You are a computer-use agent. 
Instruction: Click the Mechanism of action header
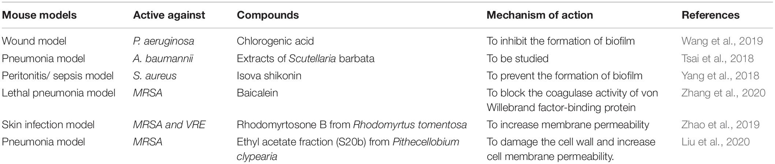[540, 15]
